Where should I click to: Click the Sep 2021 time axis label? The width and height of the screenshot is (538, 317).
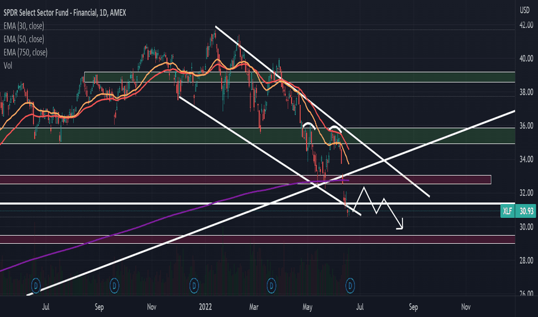tap(99, 307)
